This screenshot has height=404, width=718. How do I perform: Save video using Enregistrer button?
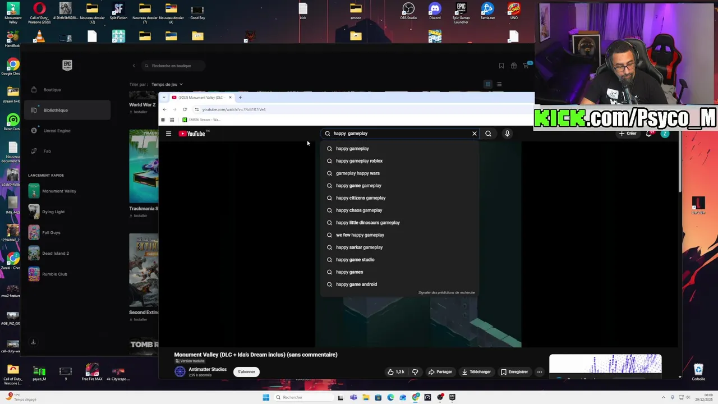pos(514,371)
